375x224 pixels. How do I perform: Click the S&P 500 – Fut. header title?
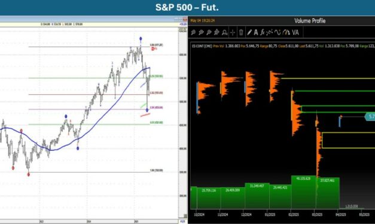click(x=187, y=8)
